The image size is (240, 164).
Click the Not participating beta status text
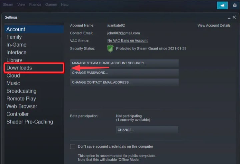pos(129,116)
